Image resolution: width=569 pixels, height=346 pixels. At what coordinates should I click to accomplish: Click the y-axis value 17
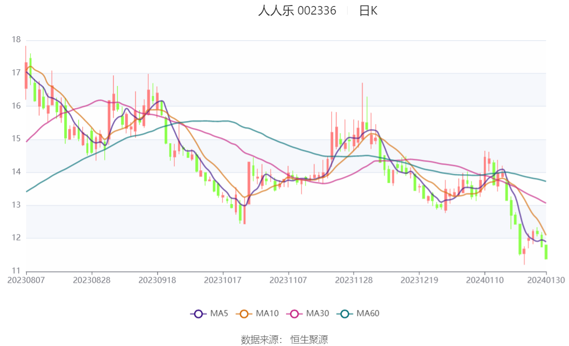[x=16, y=73]
